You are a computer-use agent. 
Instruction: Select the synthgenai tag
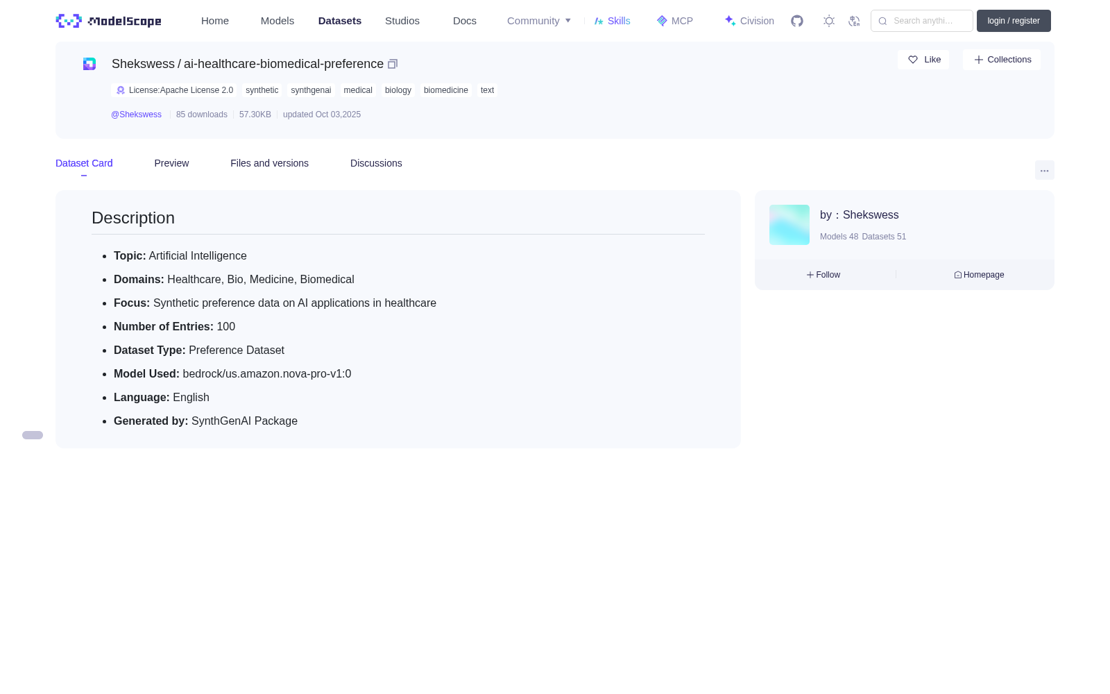tap(311, 90)
